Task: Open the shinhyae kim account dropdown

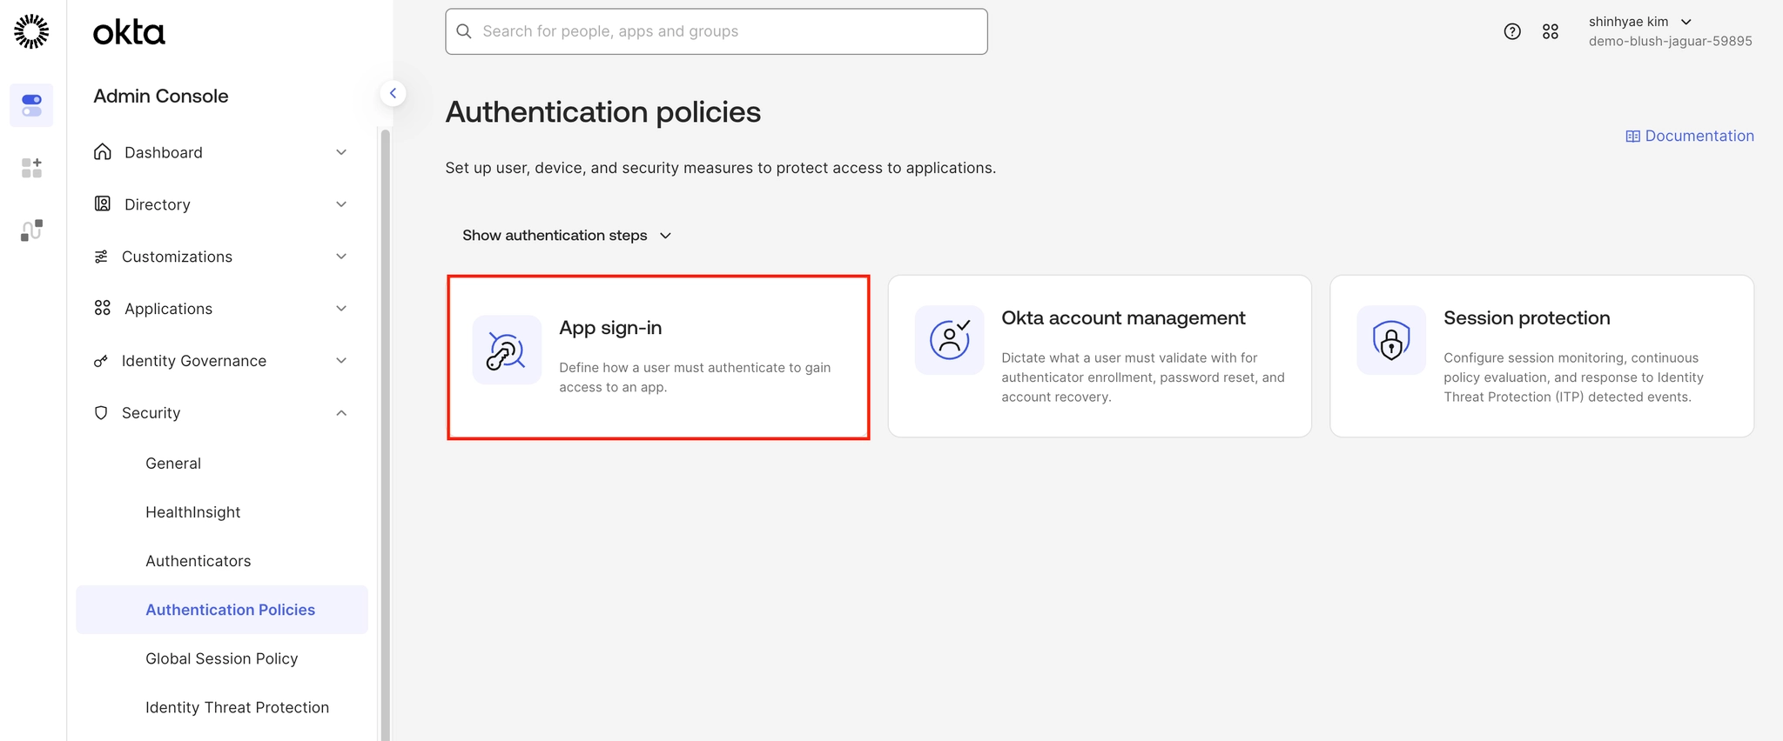Action: point(1639,22)
